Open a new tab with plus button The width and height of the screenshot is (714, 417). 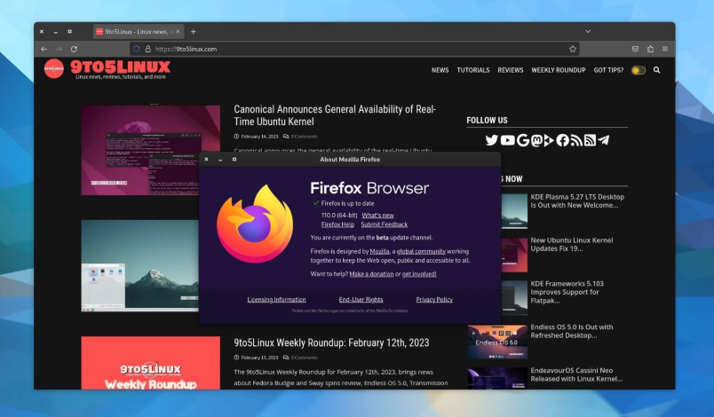(x=194, y=31)
